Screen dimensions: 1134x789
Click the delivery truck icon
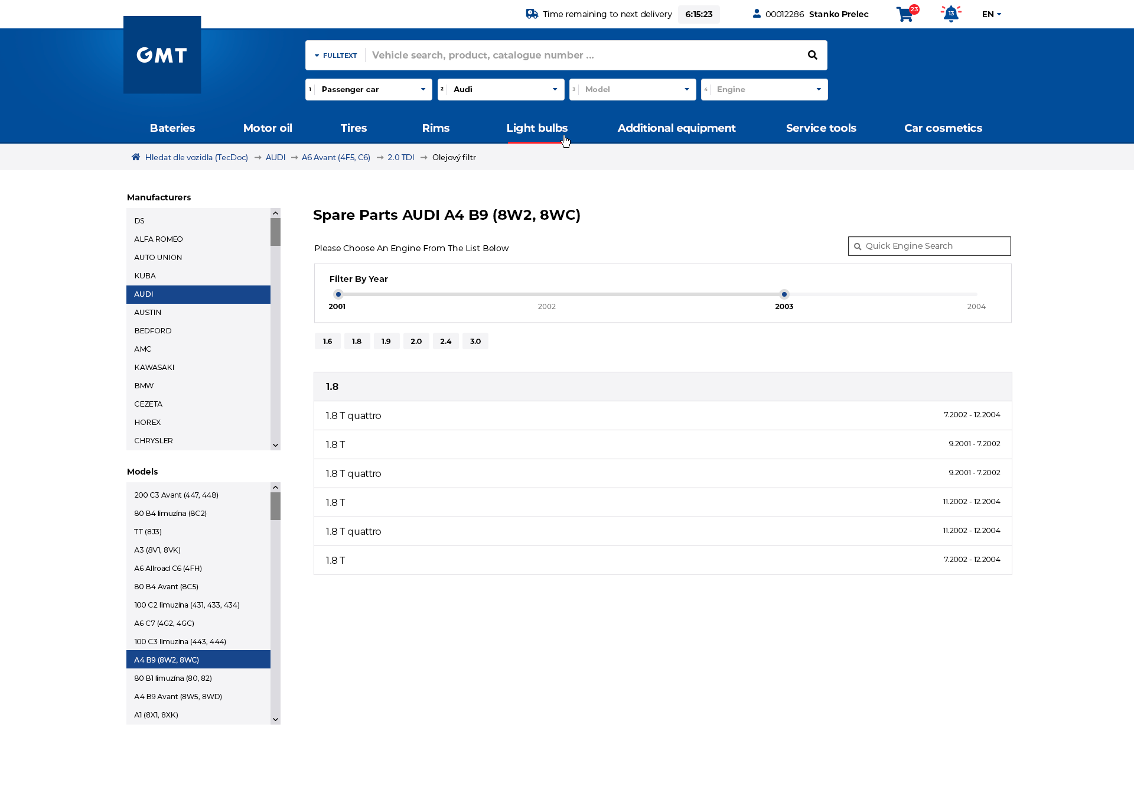click(532, 14)
